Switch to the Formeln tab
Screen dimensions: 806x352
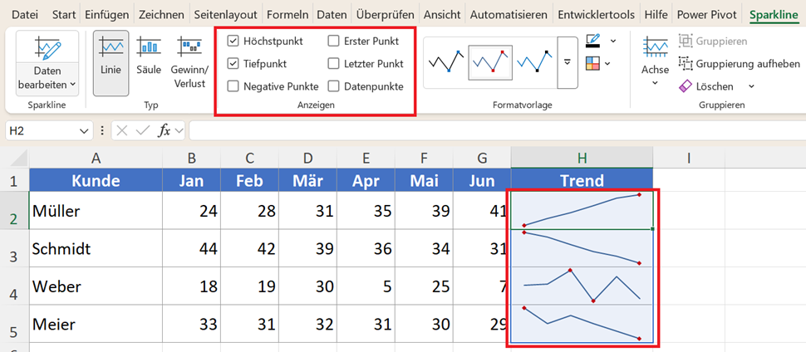coord(288,14)
